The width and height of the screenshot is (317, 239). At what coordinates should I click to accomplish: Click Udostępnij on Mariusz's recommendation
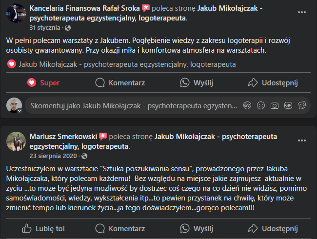pyautogui.click(x=273, y=228)
